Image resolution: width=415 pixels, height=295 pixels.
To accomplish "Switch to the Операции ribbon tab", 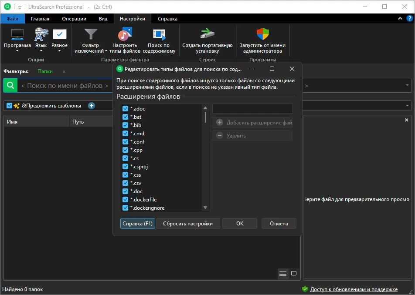I will [74, 19].
